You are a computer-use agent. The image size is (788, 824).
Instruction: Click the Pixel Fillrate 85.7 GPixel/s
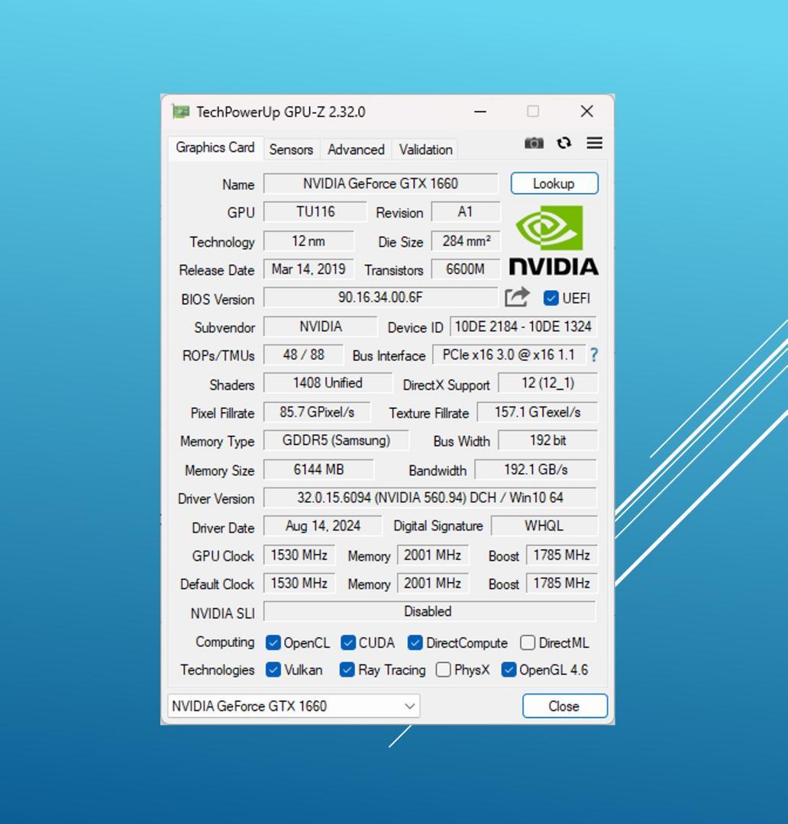click(x=317, y=413)
